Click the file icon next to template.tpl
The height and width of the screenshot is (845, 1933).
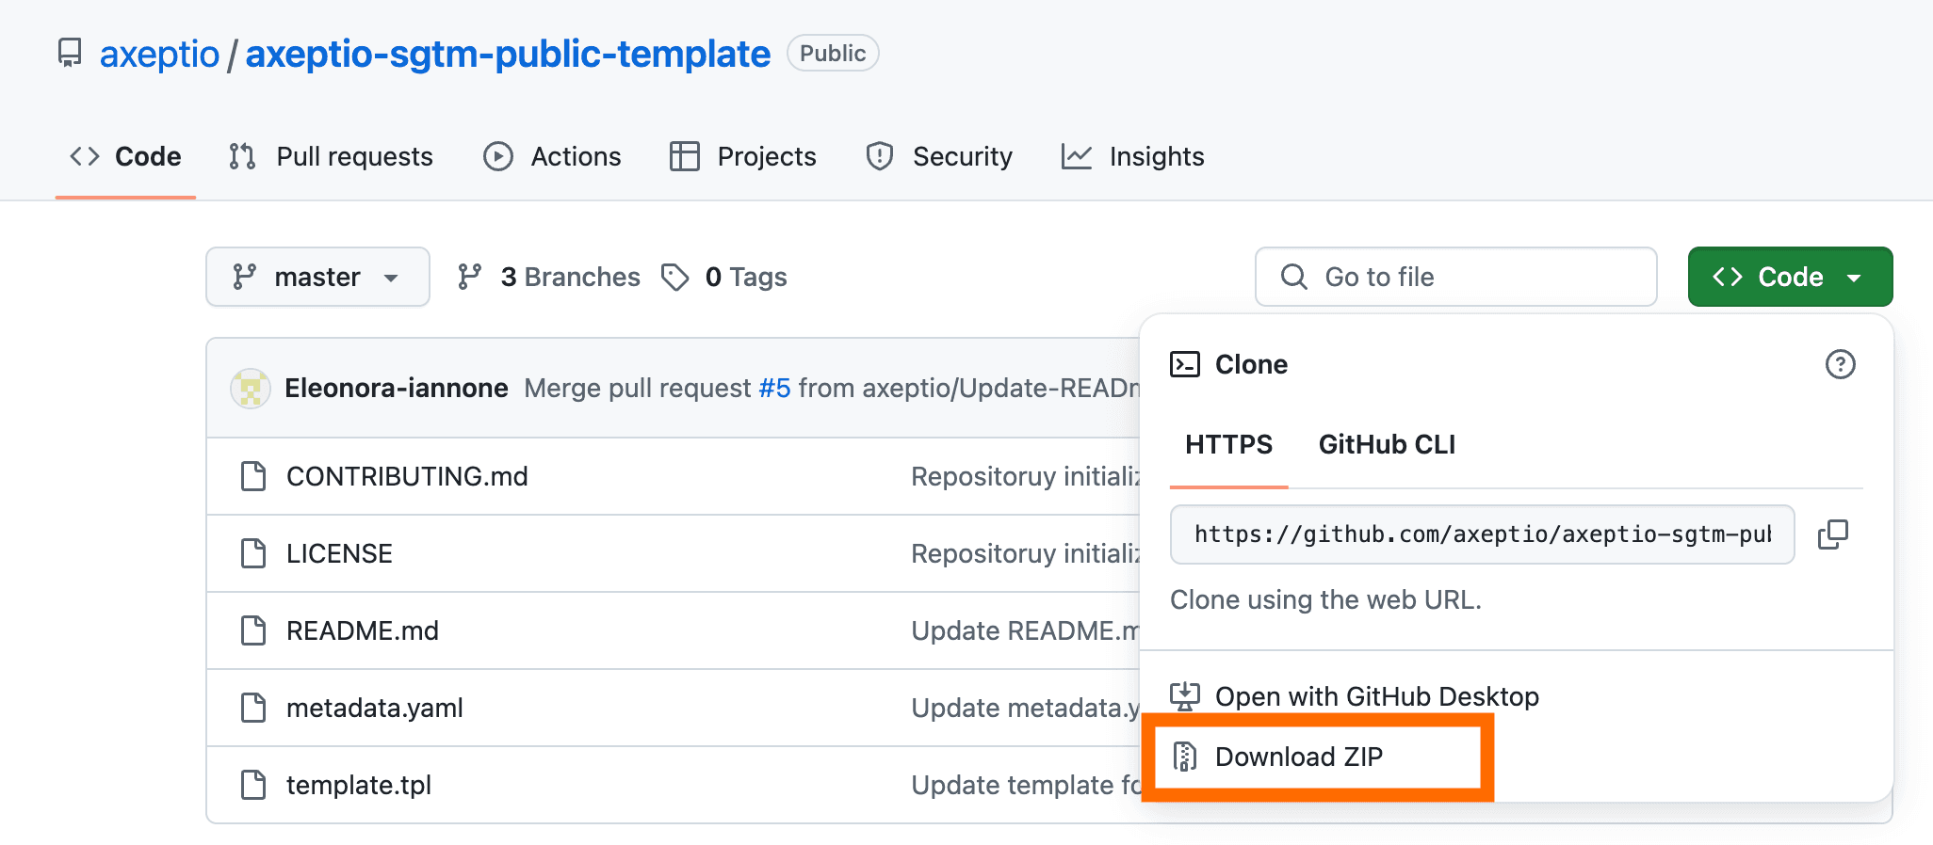(253, 785)
